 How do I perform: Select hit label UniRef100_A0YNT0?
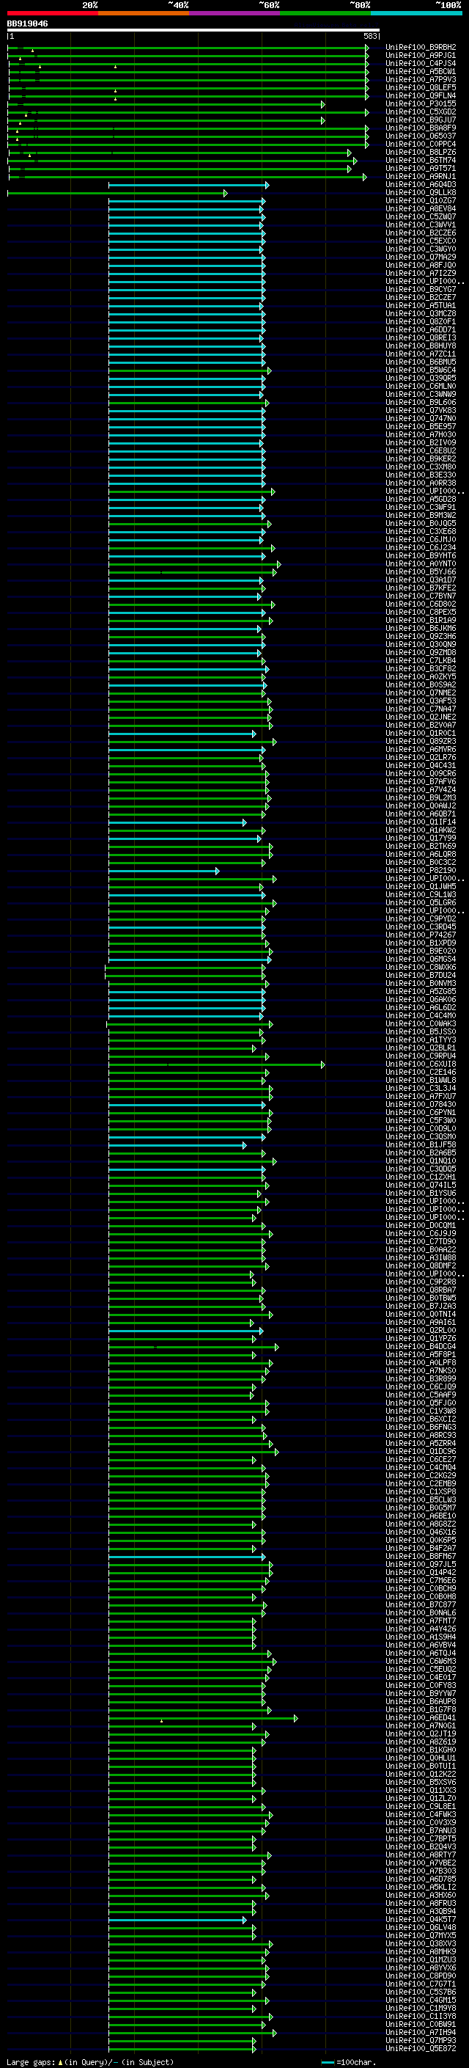pos(421,563)
